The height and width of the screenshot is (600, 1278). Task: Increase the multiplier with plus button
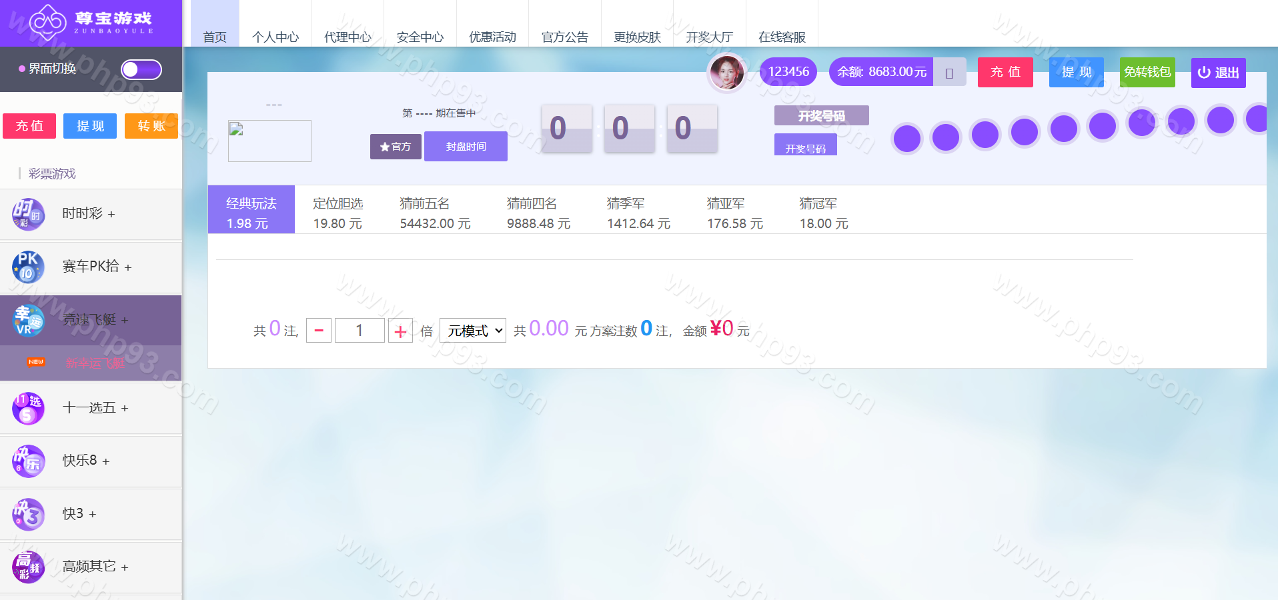pos(400,331)
